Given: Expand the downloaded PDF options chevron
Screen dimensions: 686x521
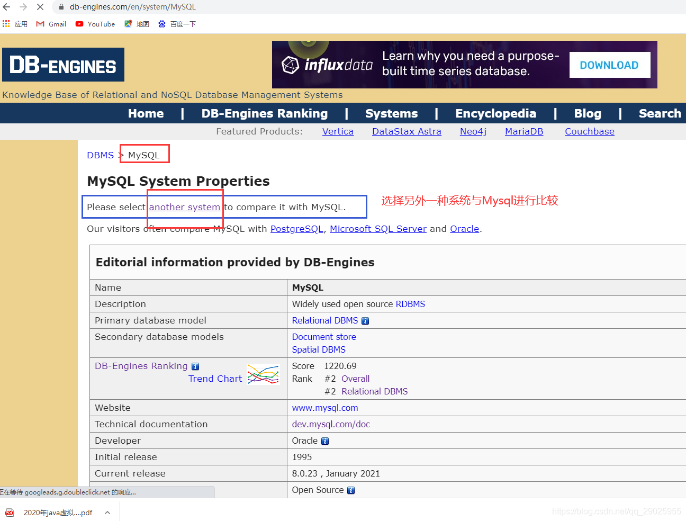Looking at the screenshot, I should [107, 513].
